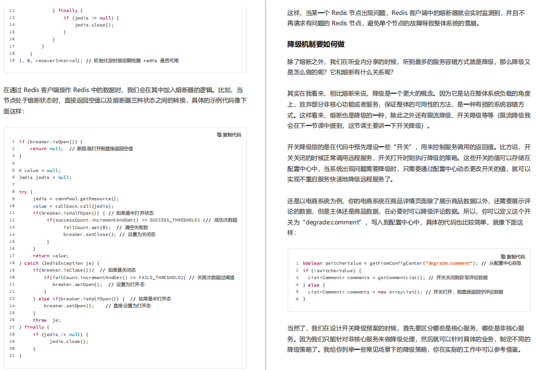
Task: Click the 'successCount.incrementAndGet()' condition line
Action: (x=142, y=220)
